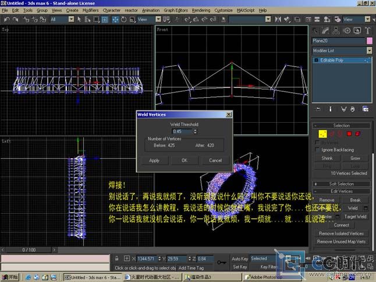Viewport: 376px width, 282px height.
Task: Toggle Auto Key animation mode
Action: coord(240,259)
